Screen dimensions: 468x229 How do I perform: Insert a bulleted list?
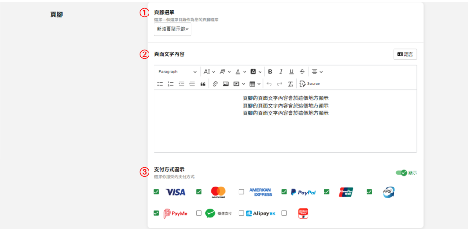(160, 84)
